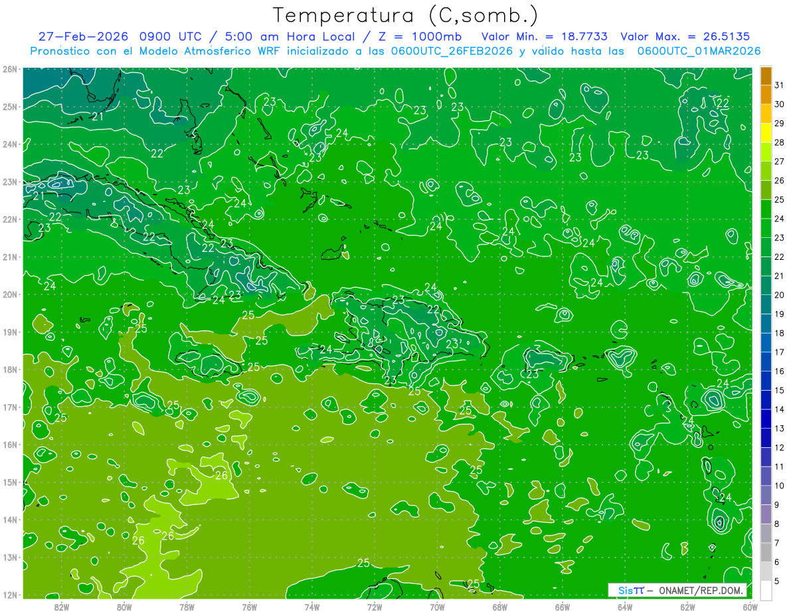Click the '66W' longitude axis label
797x616 pixels.
pos(562,606)
